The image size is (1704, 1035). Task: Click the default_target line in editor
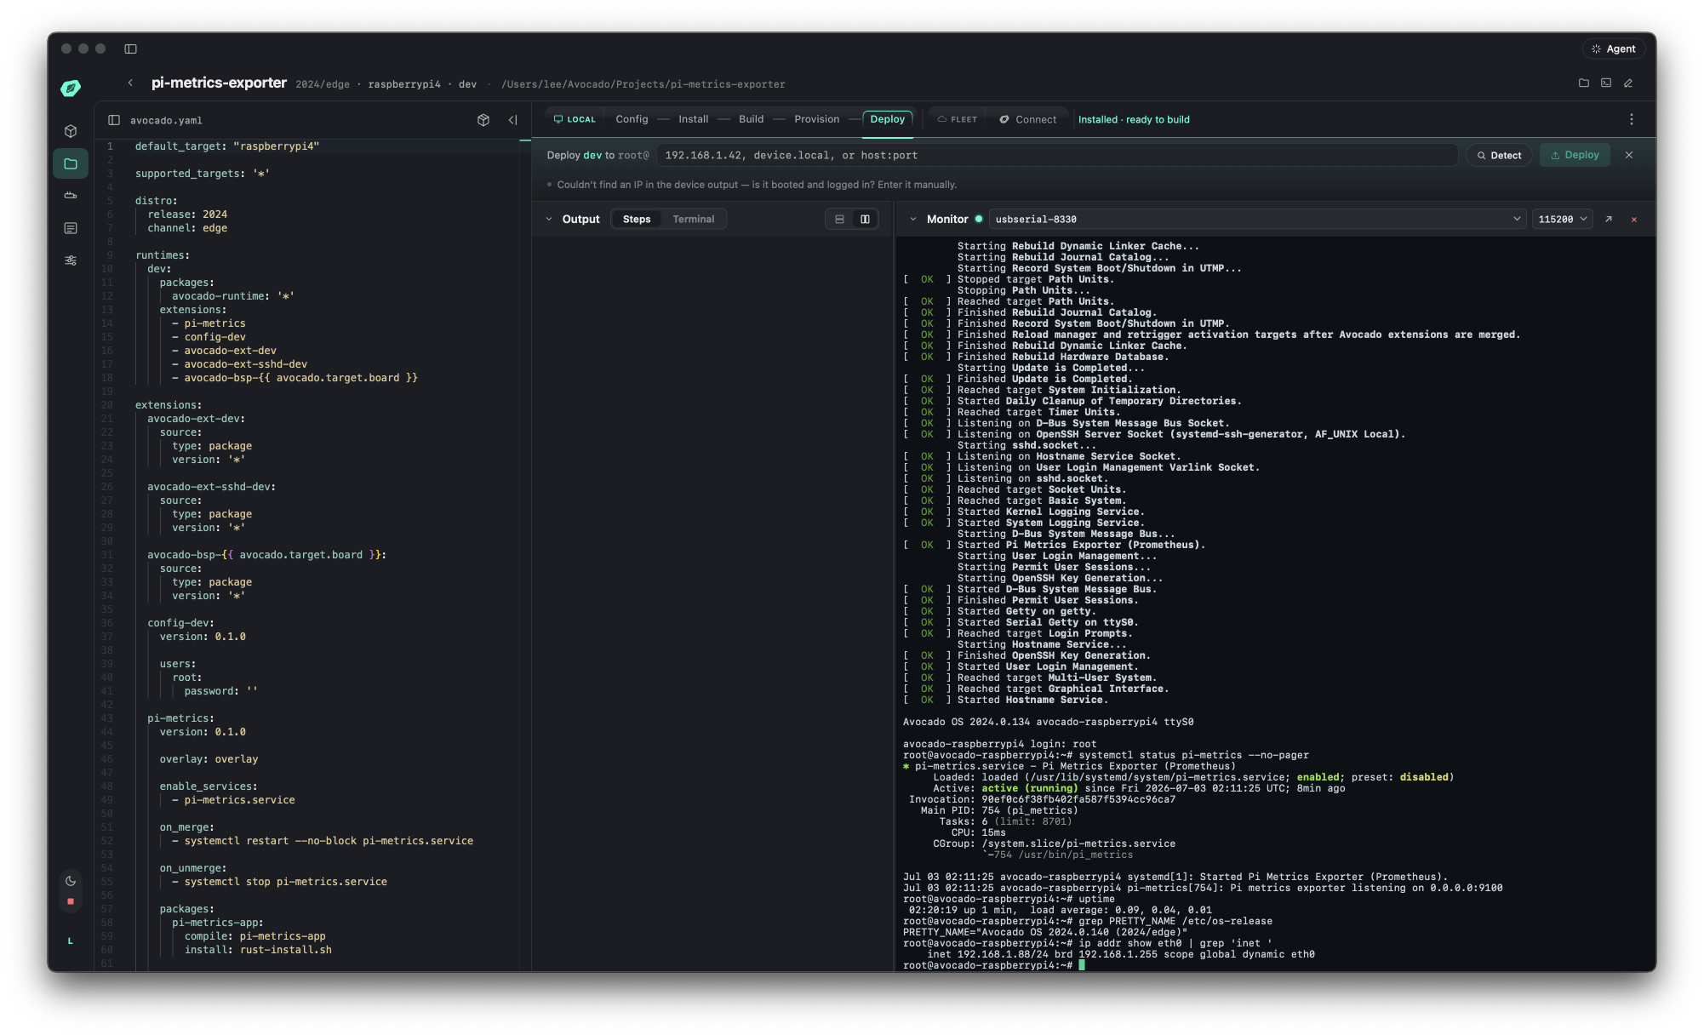click(x=227, y=146)
